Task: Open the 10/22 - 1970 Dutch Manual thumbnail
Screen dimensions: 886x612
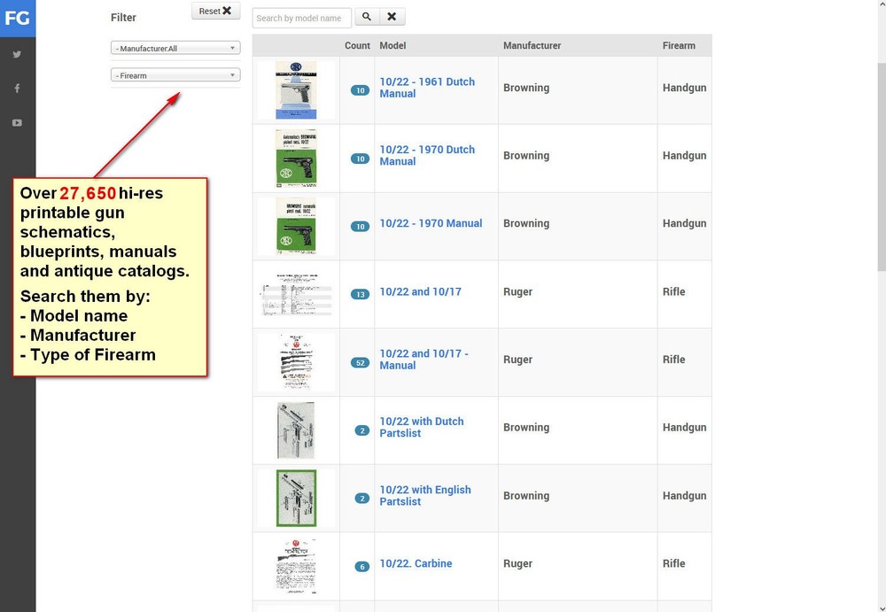Action: click(x=296, y=158)
